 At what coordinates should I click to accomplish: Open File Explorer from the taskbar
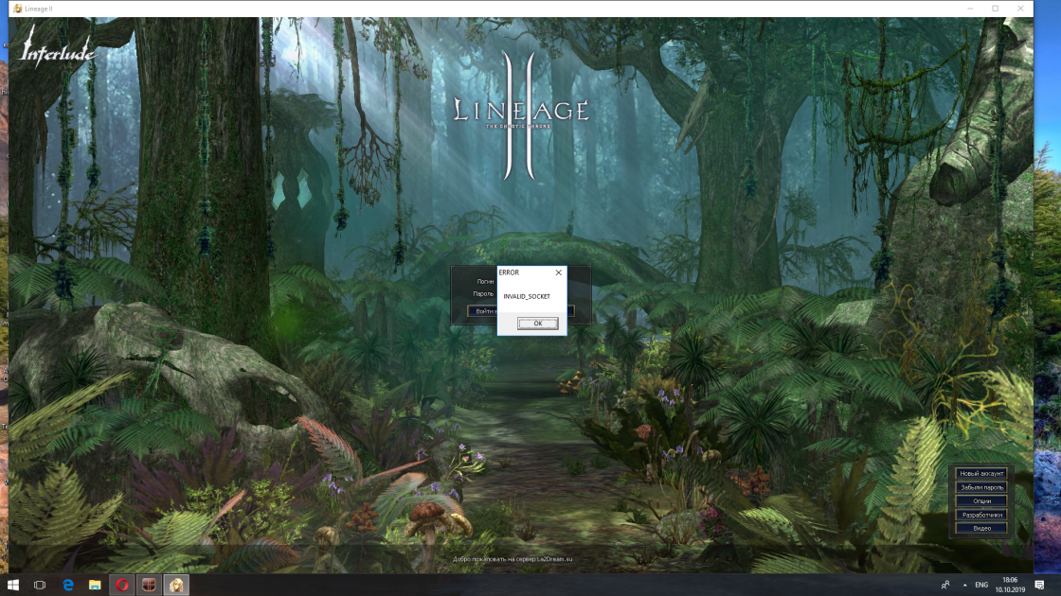tap(95, 585)
